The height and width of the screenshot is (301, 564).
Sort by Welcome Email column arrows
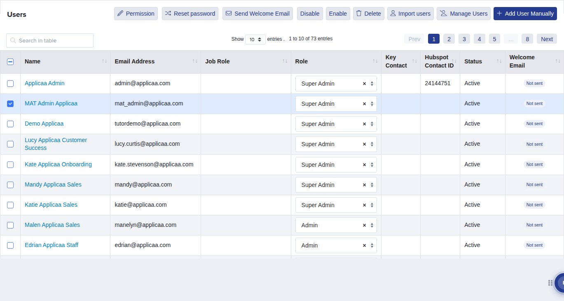coord(558,61)
